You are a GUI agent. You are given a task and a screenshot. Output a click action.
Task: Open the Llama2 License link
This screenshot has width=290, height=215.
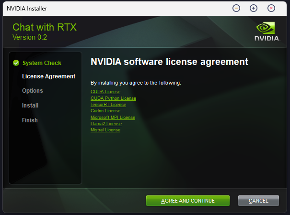click(106, 124)
